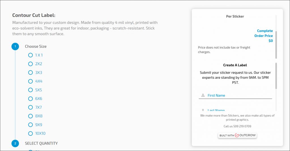
Task: Choose the 8X8 label size
Action: tap(31, 116)
